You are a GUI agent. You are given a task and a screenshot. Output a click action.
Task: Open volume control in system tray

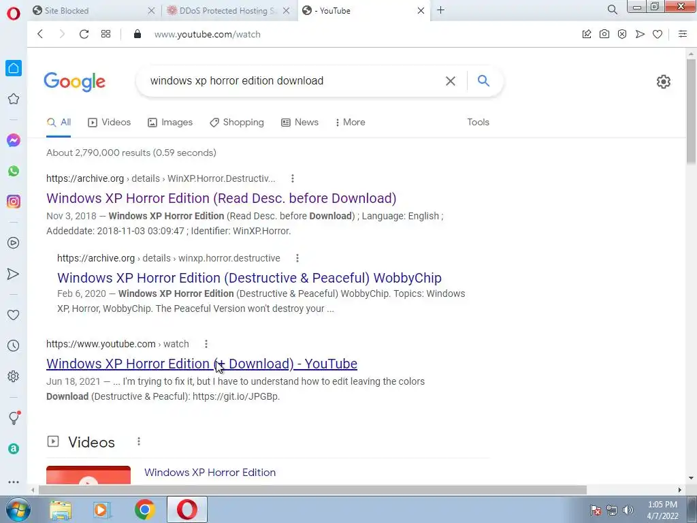(628, 510)
